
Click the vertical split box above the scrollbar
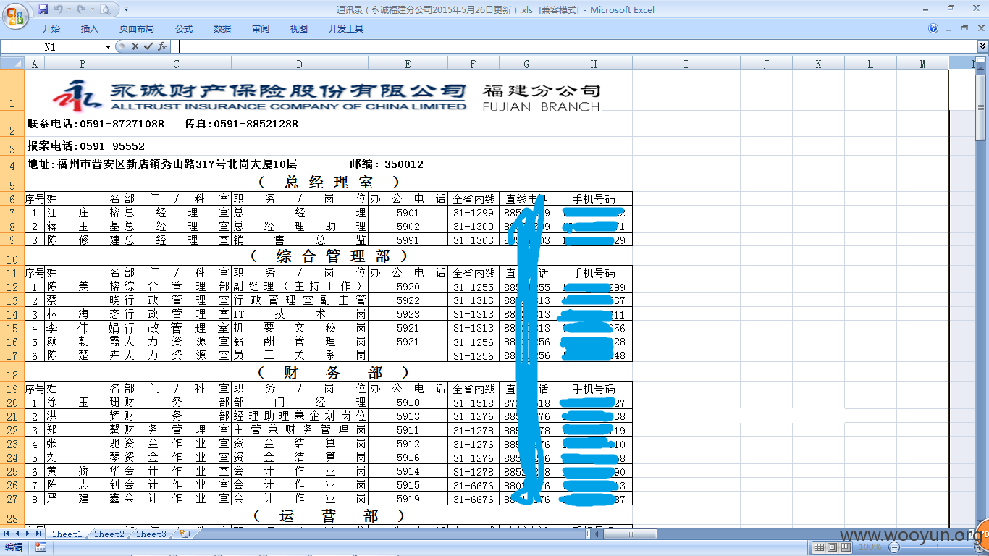pyautogui.click(x=980, y=60)
